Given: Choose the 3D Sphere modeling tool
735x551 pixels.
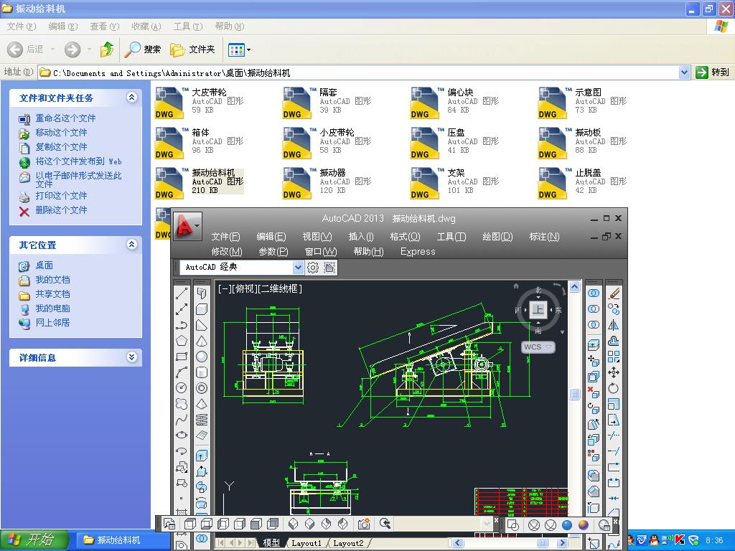Looking at the screenshot, I should point(202,357).
